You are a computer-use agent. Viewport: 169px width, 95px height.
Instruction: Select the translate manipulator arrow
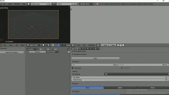59,45
